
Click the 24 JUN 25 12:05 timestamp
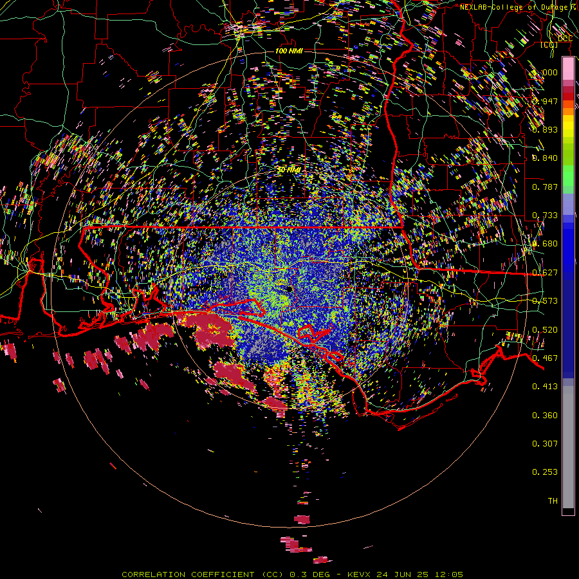point(420,574)
